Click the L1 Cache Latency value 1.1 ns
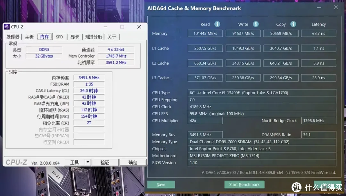346x196 pixels. point(319,48)
